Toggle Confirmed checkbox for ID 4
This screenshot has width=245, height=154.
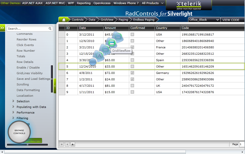click(132, 60)
